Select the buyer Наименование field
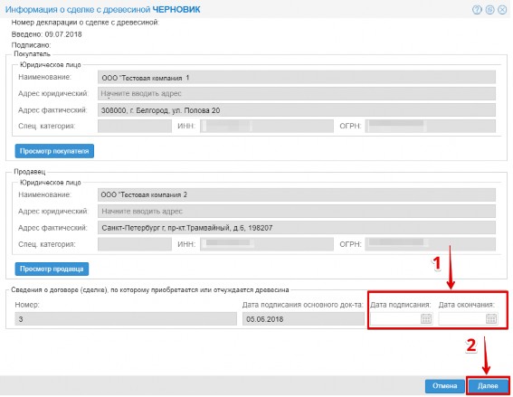Image resolution: width=513 pixels, height=397 pixels. (x=297, y=78)
